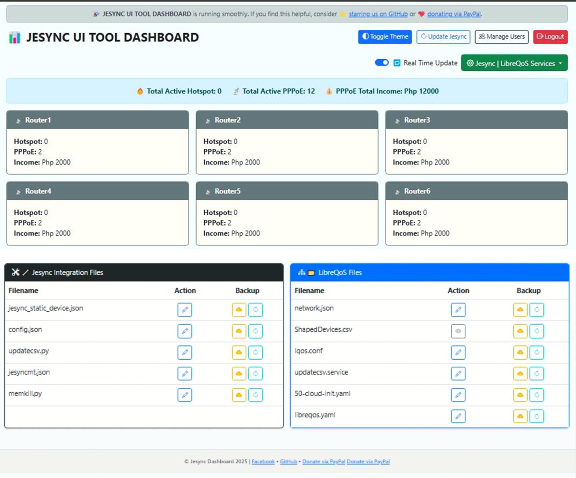
Task: Click the Total Active PPPoE: 12 text
Action: (278, 91)
